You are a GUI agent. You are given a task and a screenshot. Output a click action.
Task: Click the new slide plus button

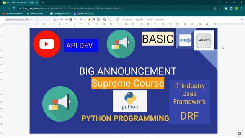(x=54, y=20)
